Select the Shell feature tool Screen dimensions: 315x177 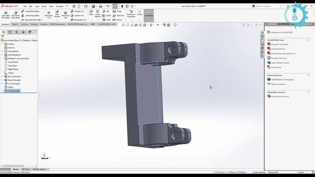106,20
